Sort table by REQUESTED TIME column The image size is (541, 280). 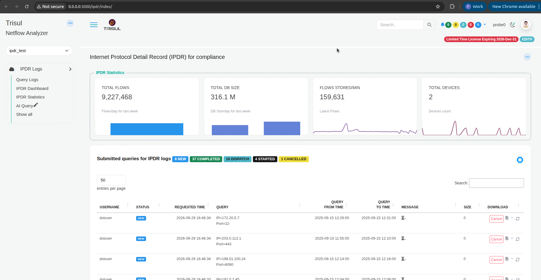tap(190, 207)
